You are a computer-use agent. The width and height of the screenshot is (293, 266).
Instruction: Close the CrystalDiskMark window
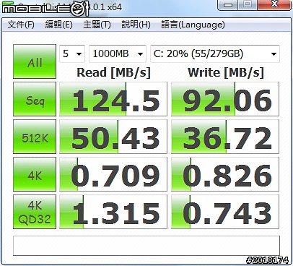click(274, 4)
